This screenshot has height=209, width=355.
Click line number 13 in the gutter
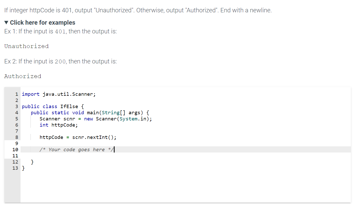point(15,168)
